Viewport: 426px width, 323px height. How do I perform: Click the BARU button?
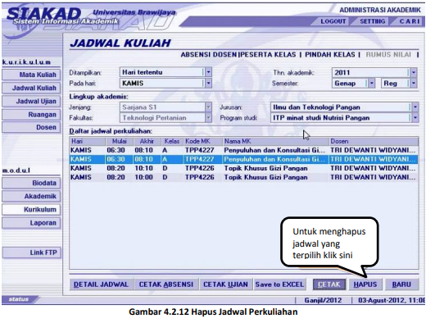coord(401,284)
